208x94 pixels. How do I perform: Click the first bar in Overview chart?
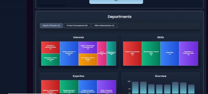[135, 88]
